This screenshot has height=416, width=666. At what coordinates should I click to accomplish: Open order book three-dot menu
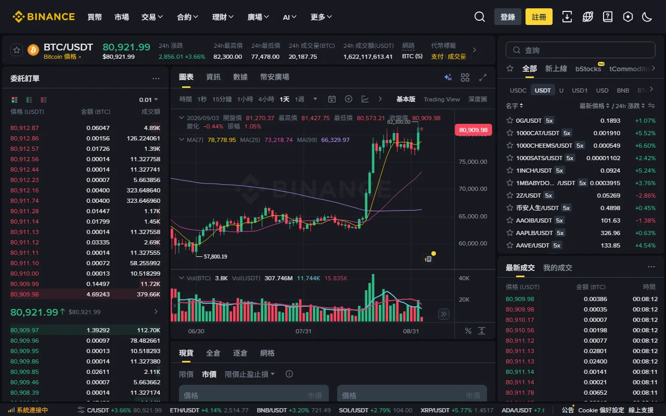pos(156,79)
